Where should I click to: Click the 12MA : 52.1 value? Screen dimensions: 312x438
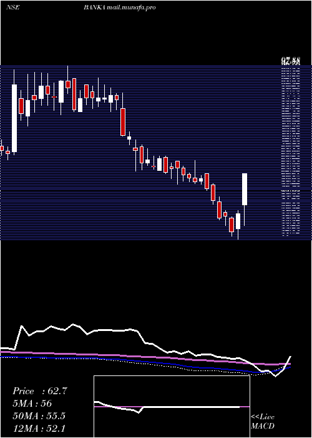pos(39,428)
